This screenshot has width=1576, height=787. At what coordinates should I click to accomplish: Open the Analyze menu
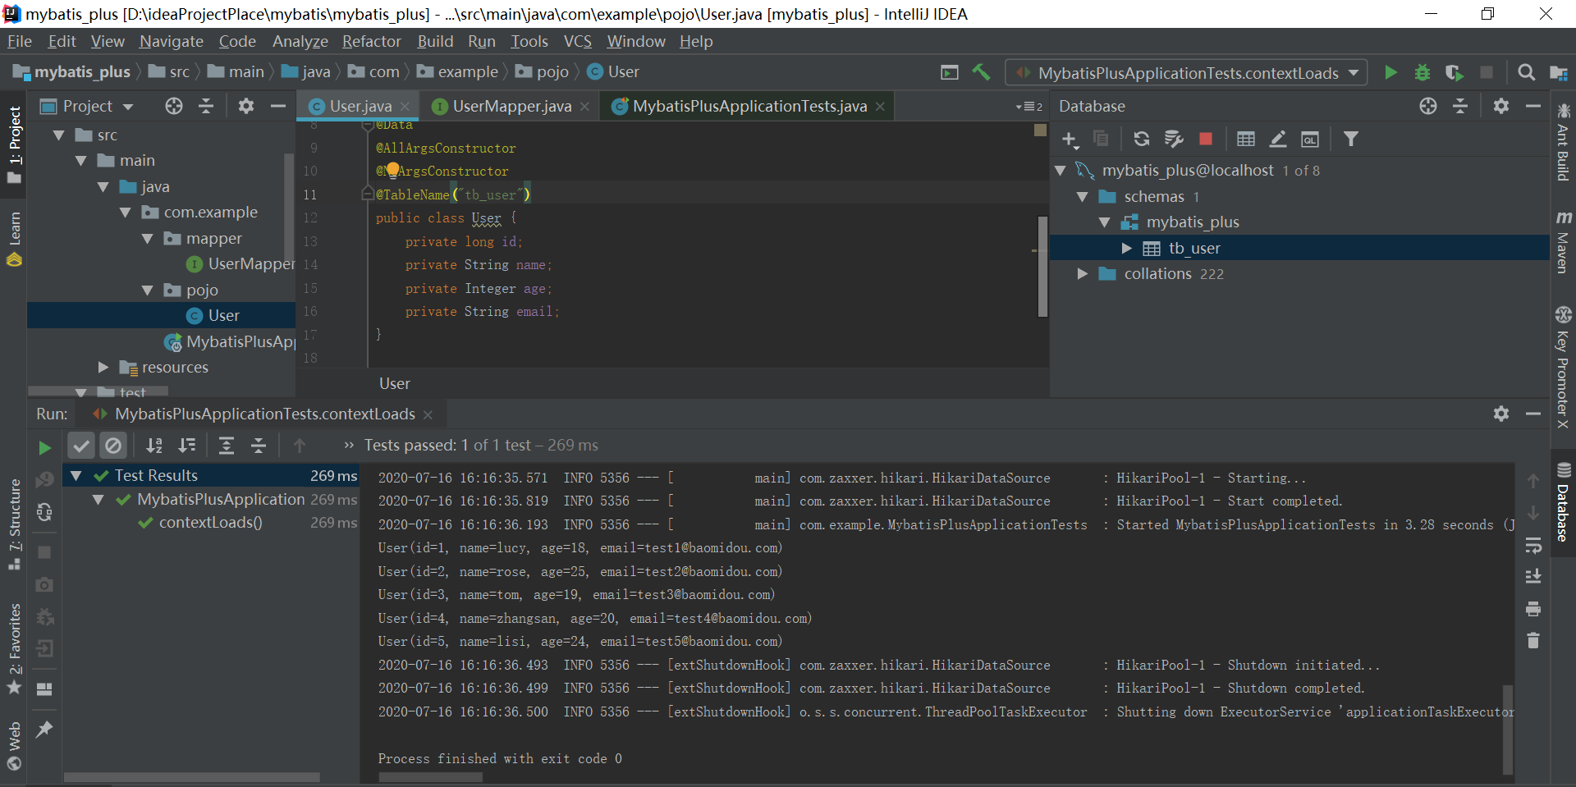tap(300, 41)
